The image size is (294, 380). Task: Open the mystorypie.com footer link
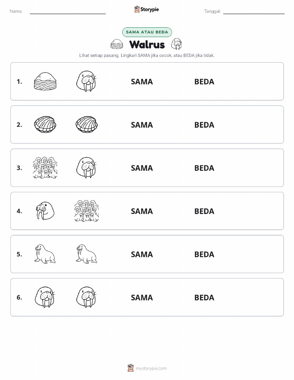(x=151, y=368)
